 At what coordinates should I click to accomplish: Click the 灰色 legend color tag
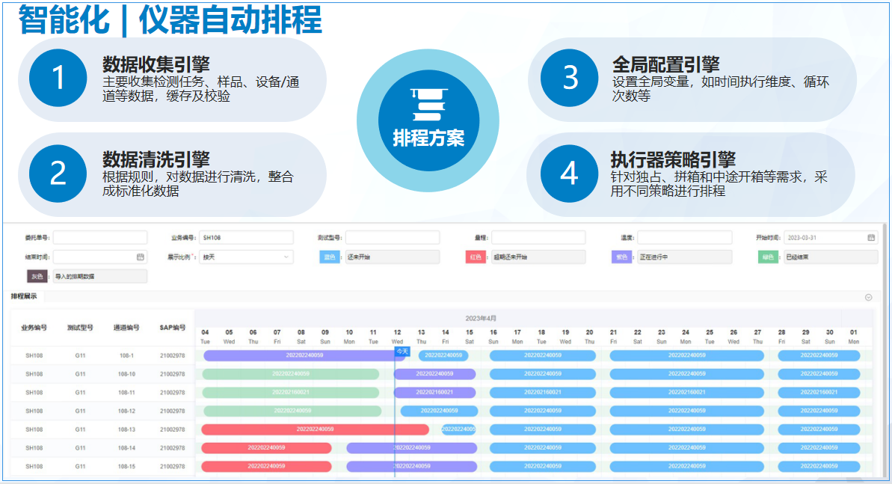[37, 276]
